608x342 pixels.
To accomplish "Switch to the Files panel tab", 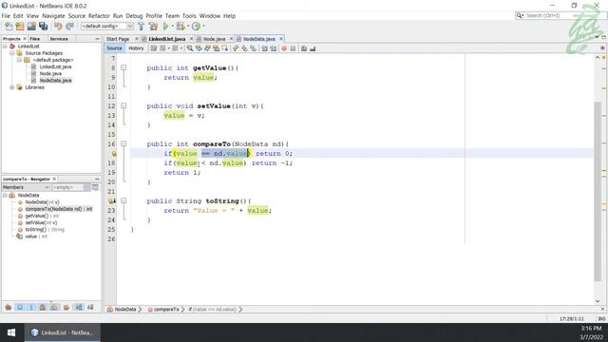I will click(35, 39).
